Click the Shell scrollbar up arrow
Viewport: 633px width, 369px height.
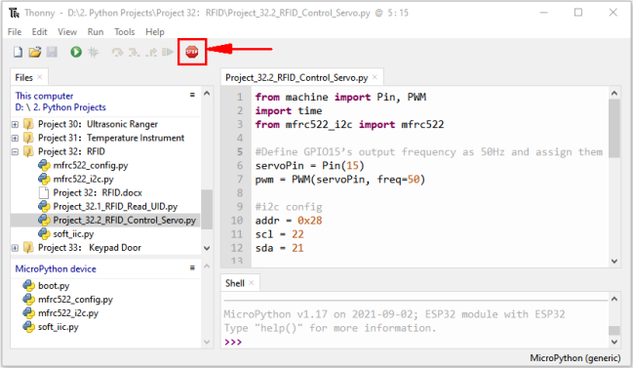[x=614, y=299]
